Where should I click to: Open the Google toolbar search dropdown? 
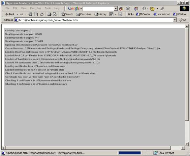coord(116,9)
